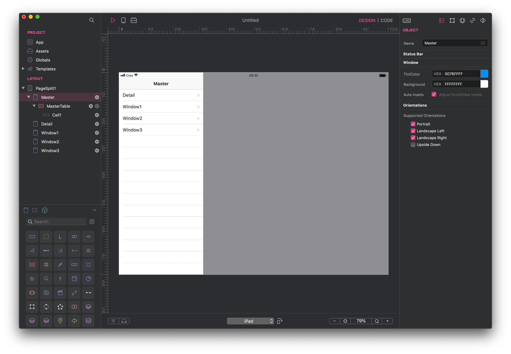
Task: Collapse the MasterTable disclosure triangle
Action: click(34, 106)
